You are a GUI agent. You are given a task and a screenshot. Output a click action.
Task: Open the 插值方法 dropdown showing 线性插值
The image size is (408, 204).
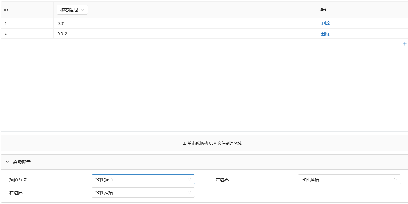(143, 179)
